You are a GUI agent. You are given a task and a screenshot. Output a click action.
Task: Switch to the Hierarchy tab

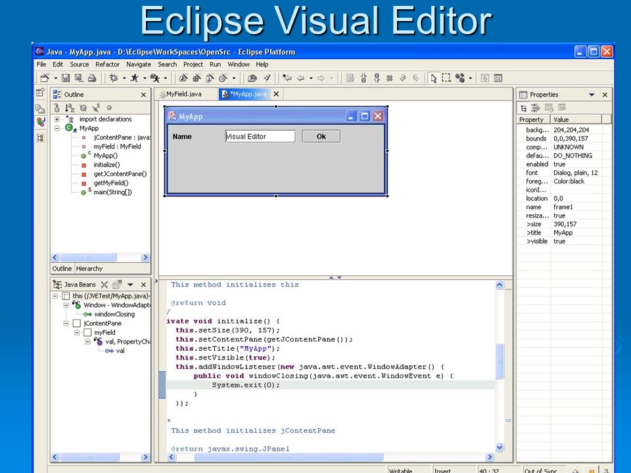tap(89, 269)
